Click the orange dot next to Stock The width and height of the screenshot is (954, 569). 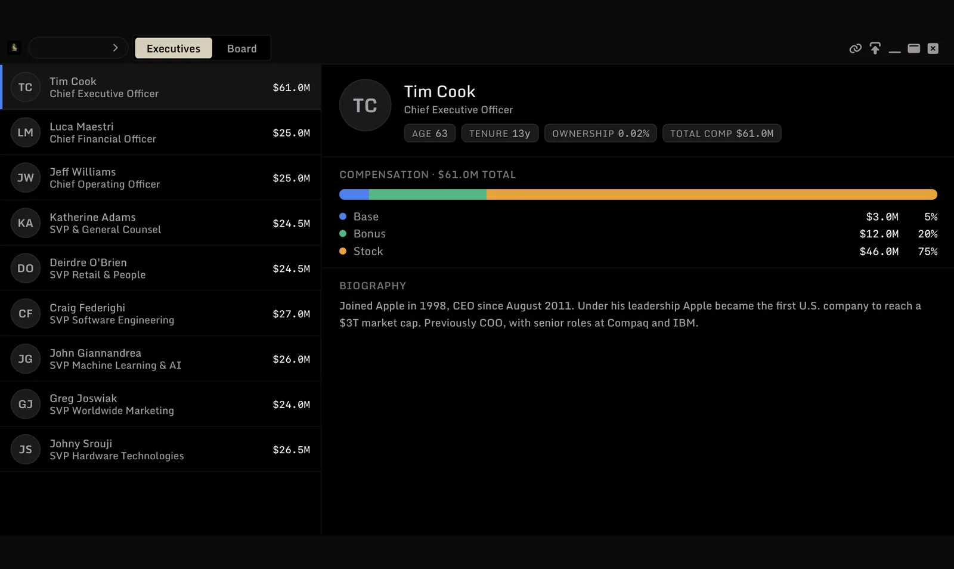343,251
